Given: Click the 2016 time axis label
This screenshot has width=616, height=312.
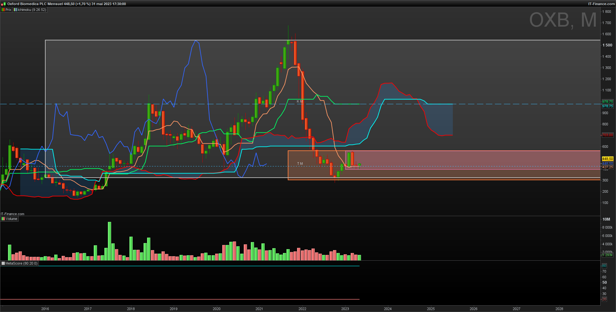Looking at the screenshot, I should (x=45, y=309).
